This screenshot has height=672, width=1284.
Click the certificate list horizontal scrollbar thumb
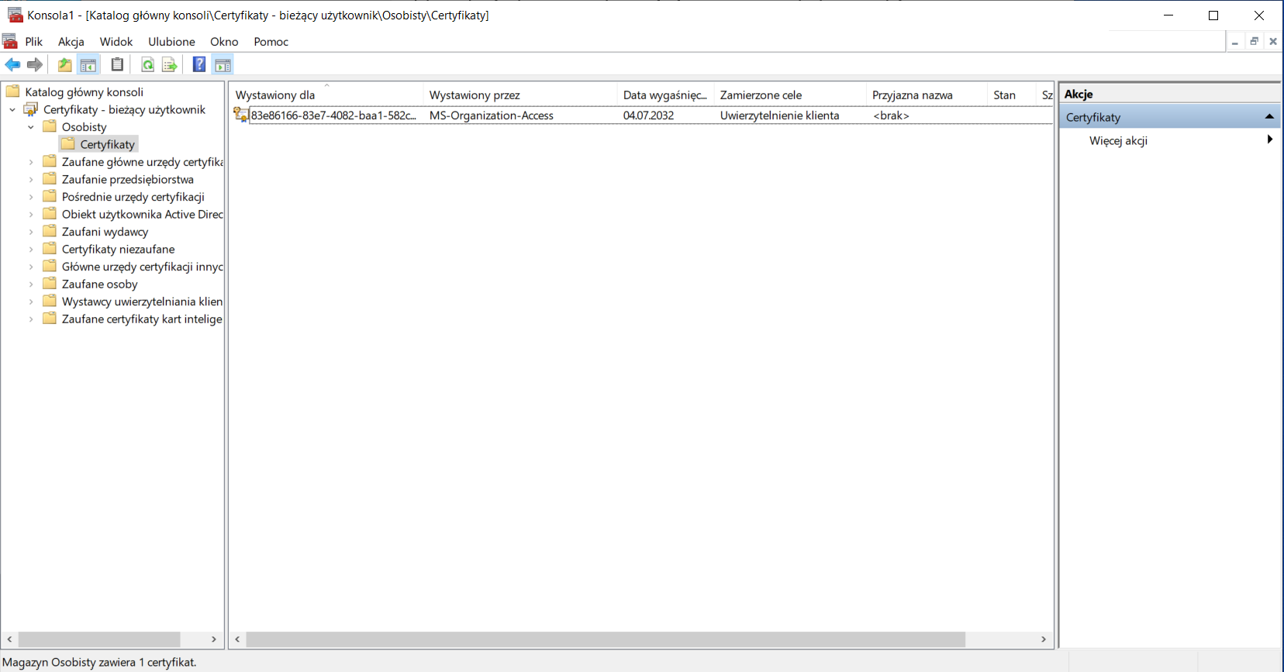pyautogui.click(x=606, y=639)
